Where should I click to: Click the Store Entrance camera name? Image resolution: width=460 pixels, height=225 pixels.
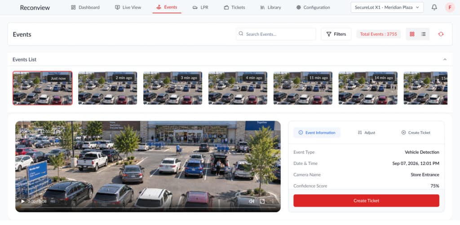[425, 175]
